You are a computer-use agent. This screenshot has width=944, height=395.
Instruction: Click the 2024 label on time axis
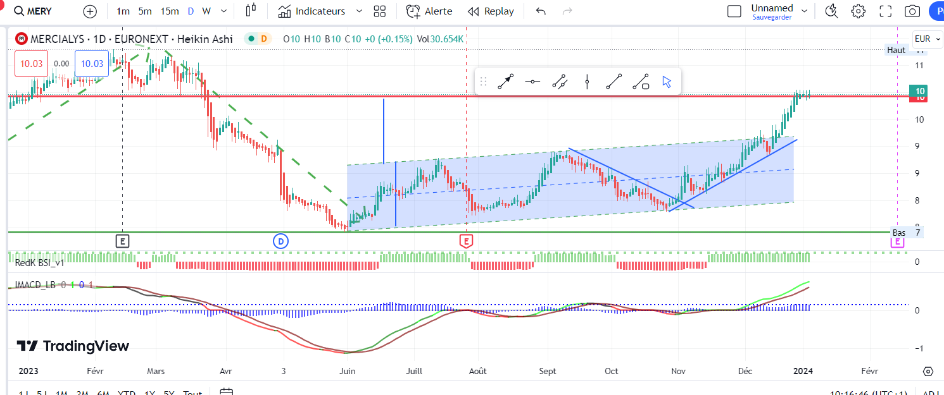803,371
